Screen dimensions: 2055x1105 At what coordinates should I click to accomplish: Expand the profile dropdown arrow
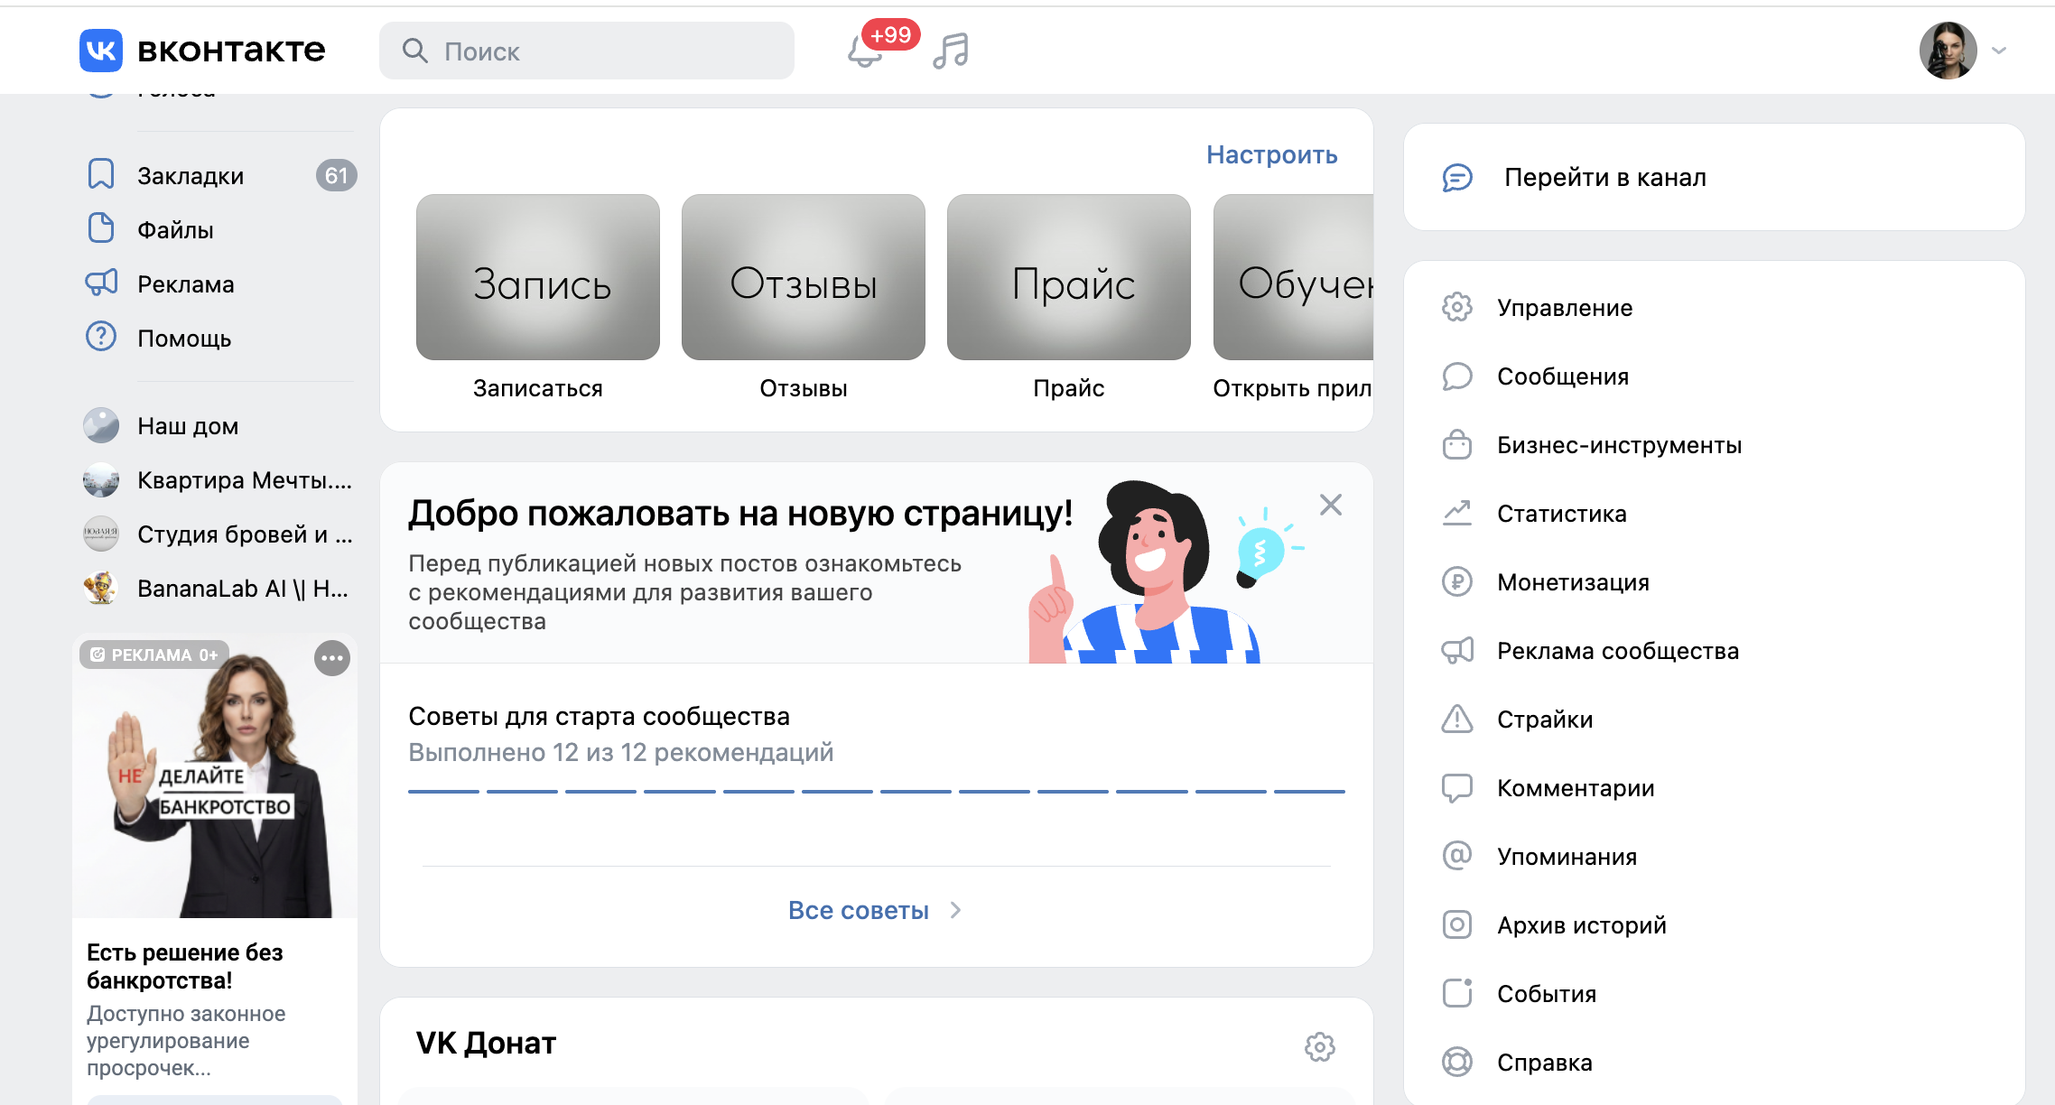click(1999, 51)
